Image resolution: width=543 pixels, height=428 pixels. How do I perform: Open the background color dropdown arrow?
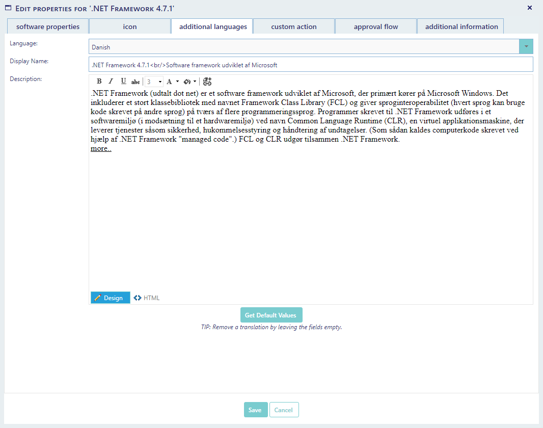pyautogui.click(x=195, y=82)
